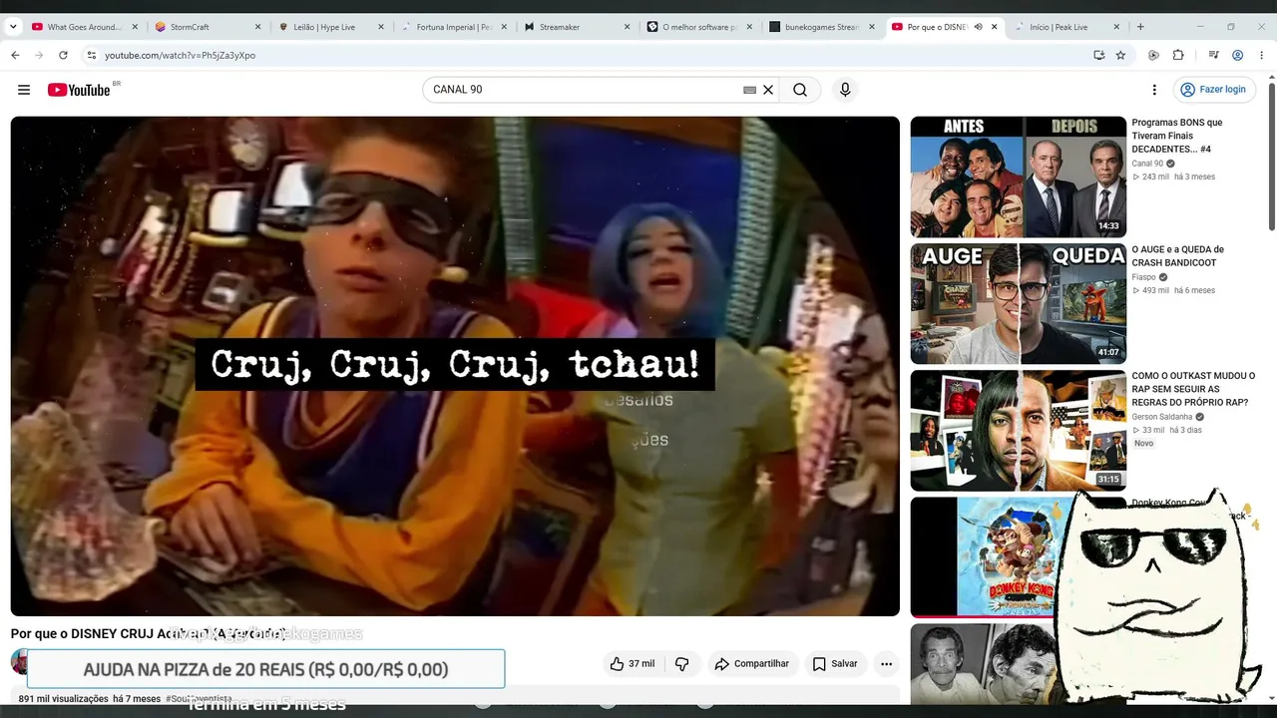The height and width of the screenshot is (718, 1277).
Task: Open the YouTube guide hamburger menu
Action: [24, 90]
